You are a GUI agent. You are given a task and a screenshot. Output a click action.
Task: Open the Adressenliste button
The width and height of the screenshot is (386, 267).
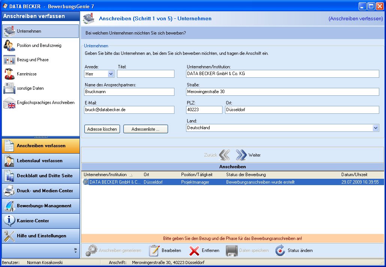click(x=146, y=129)
